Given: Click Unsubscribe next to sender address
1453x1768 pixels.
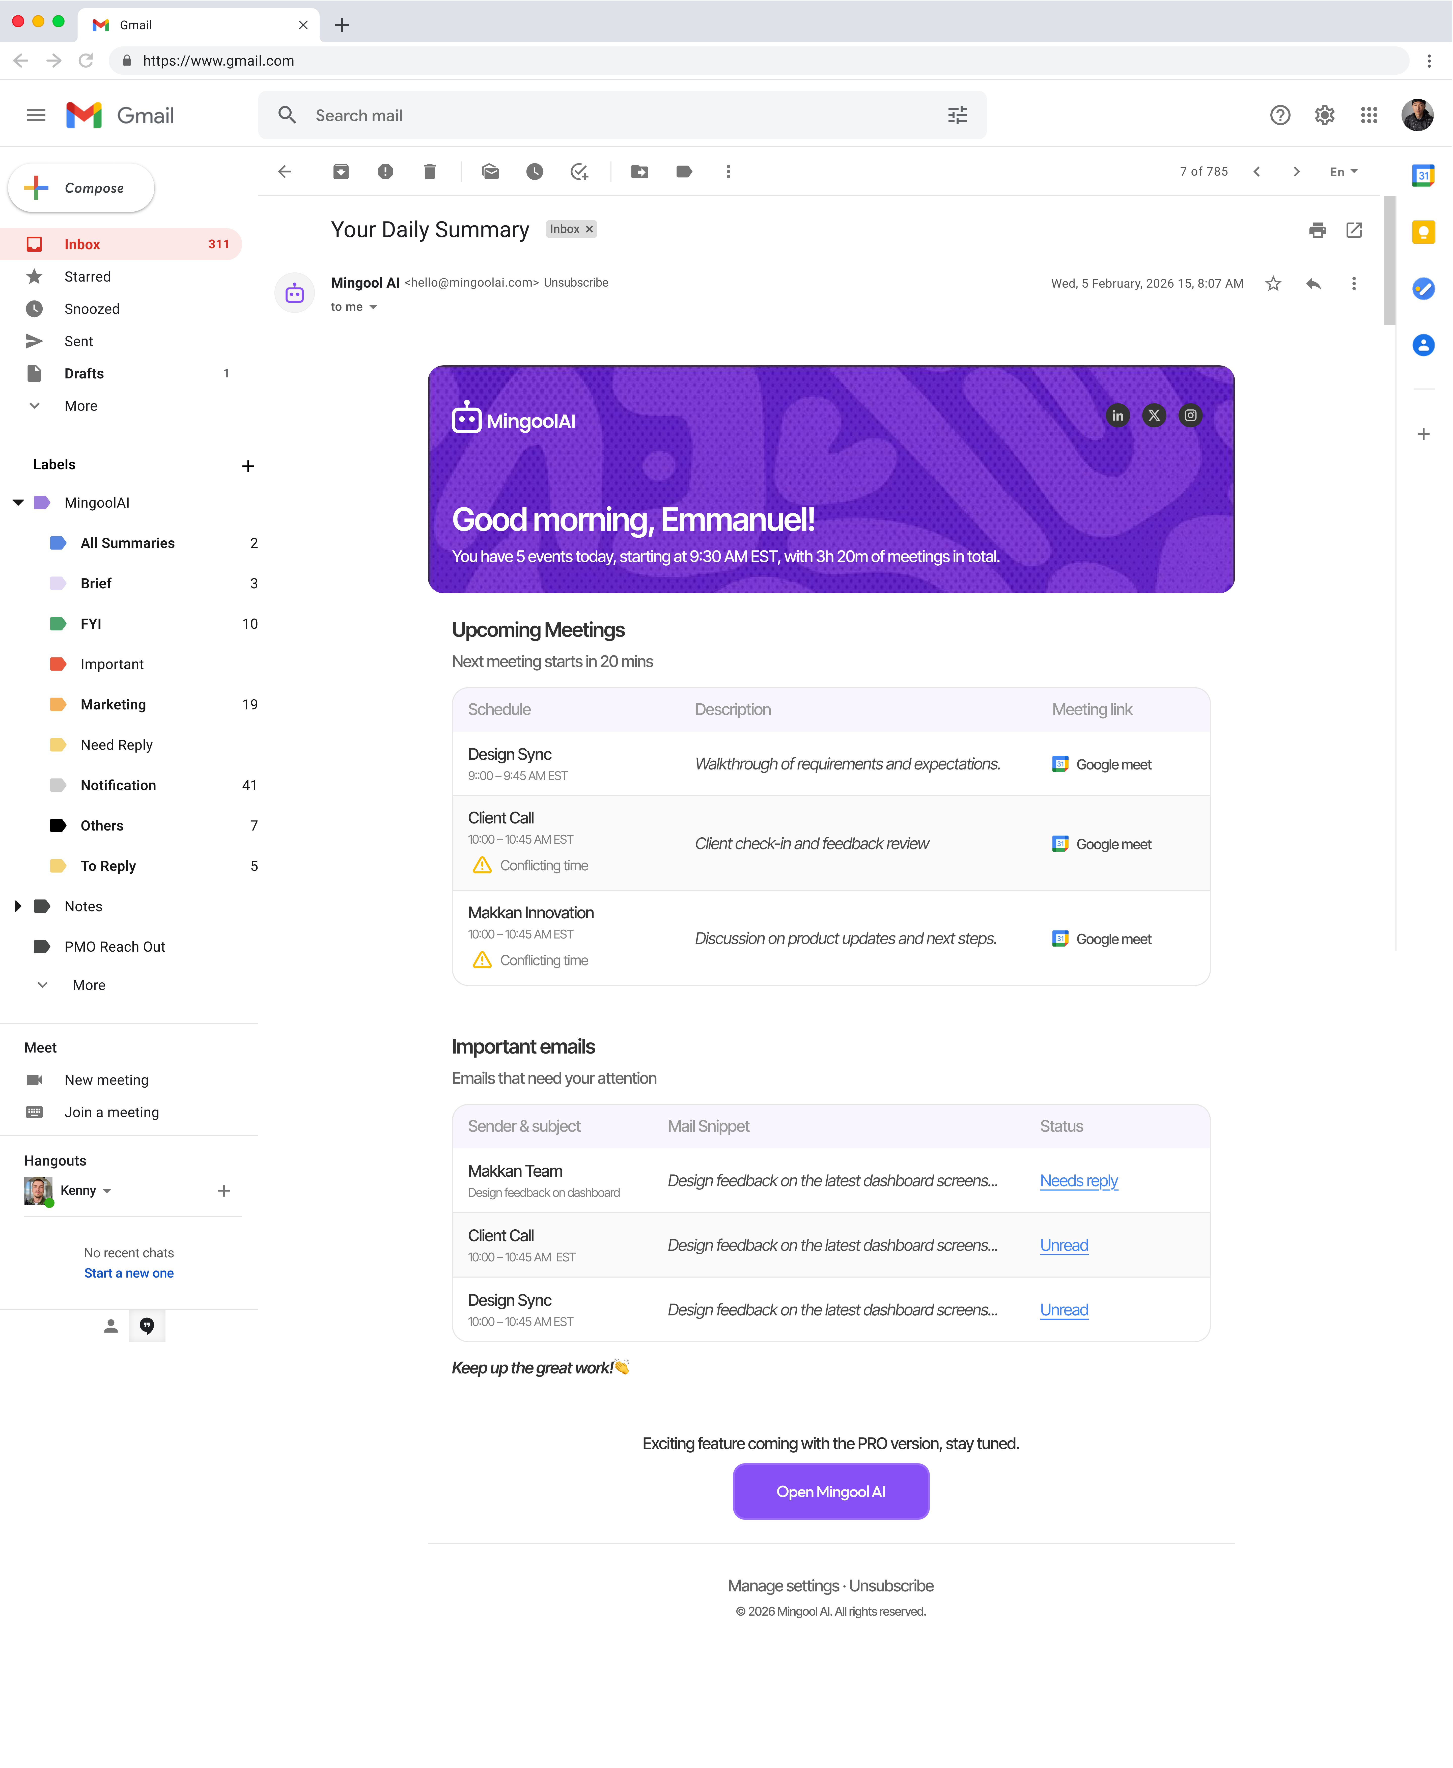Looking at the screenshot, I should (576, 283).
